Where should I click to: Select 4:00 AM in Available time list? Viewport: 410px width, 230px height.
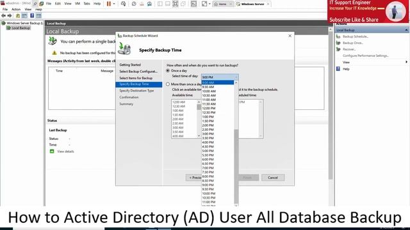click(x=178, y=136)
